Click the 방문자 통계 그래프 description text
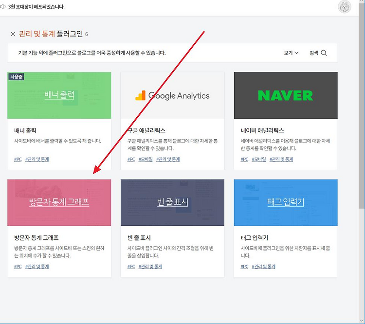 point(59,252)
